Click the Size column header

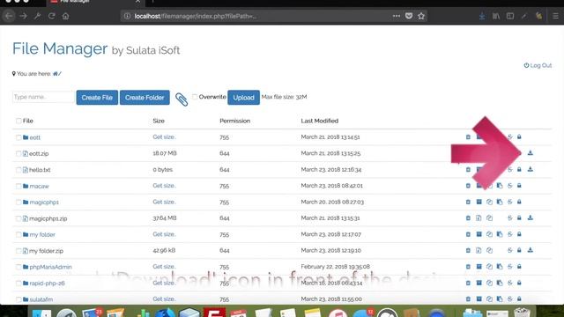pos(159,121)
